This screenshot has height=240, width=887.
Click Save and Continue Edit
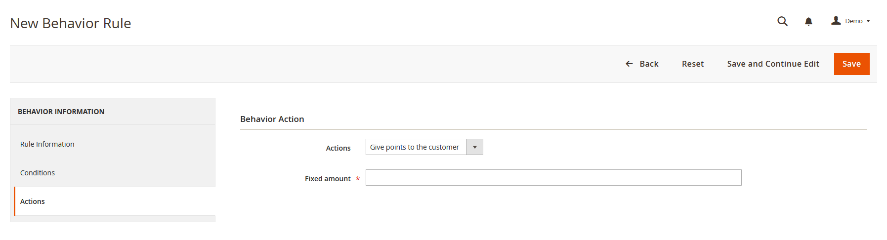(773, 64)
